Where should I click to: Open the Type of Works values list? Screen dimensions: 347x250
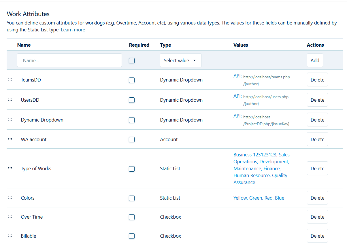262,168
